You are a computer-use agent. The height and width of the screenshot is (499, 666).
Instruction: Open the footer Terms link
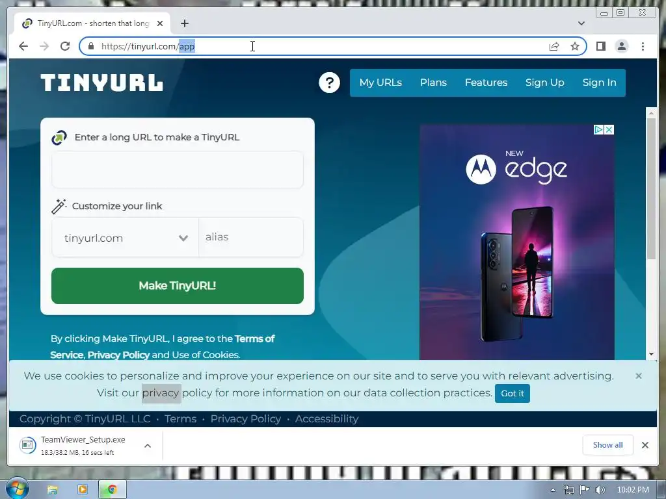(181, 419)
